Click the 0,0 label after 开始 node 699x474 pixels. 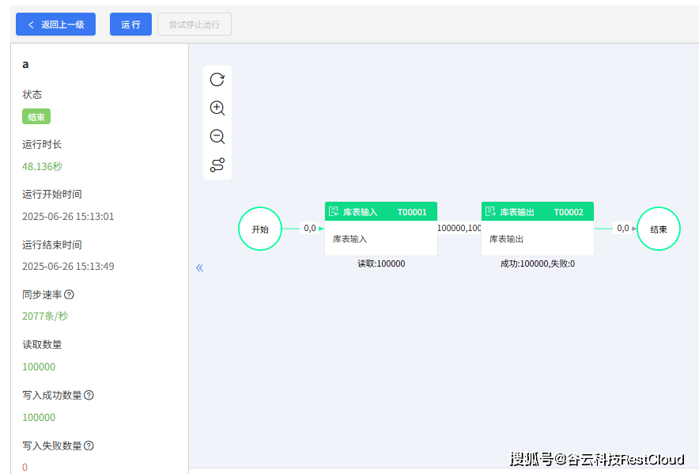click(310, 228)
